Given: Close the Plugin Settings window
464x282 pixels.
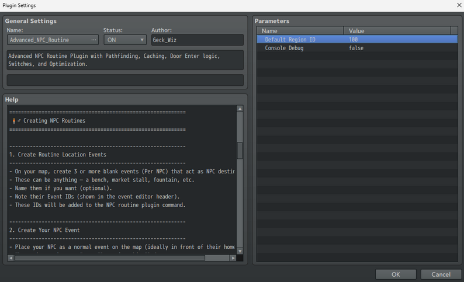Looking at the screenshot, I should (459, 5).
